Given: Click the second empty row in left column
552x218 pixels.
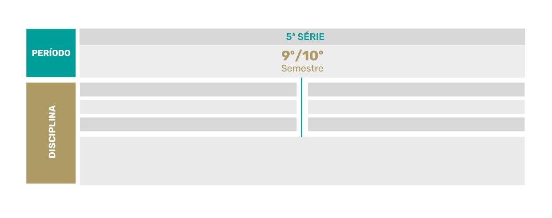Looking at the screenshot, I should pos(188,107).
